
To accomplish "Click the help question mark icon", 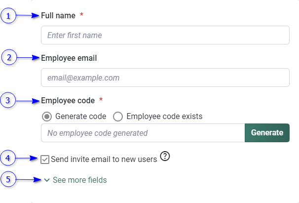I will coord(165,157).
